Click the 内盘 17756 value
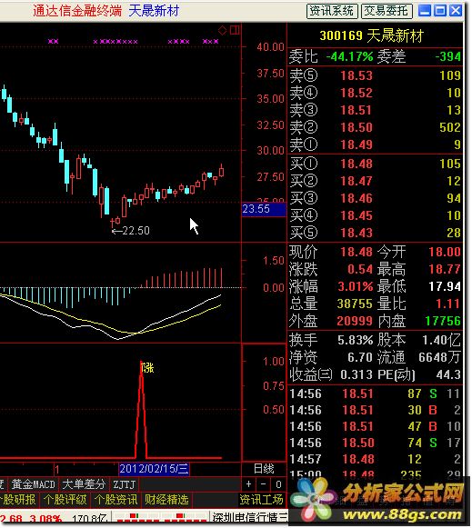Image resolution: width=472 pixels, height=528 pixels. tap(443, 321)
